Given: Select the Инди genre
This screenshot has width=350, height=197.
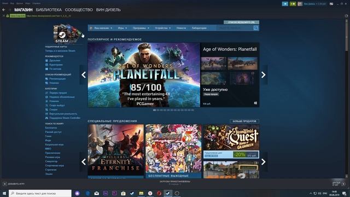Looking at the screenshot, I should point(48,140).
